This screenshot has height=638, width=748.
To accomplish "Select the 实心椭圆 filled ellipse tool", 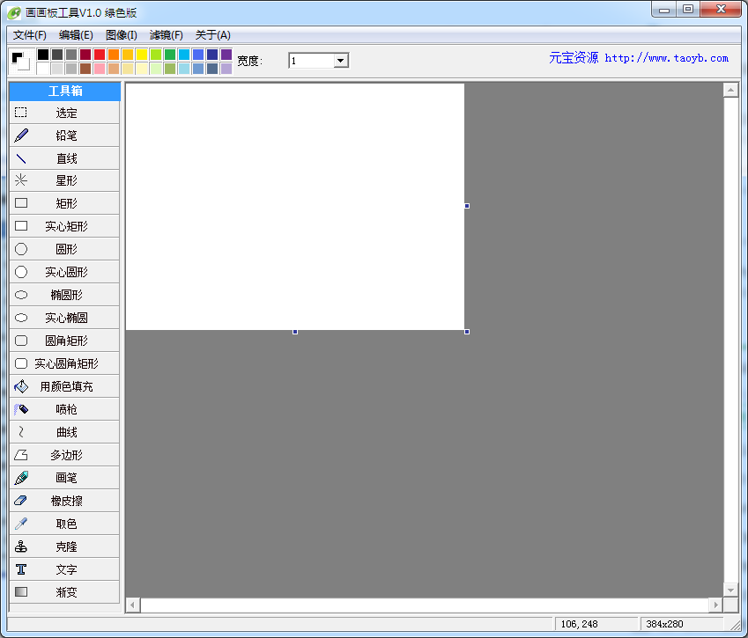I will [64, 318].
